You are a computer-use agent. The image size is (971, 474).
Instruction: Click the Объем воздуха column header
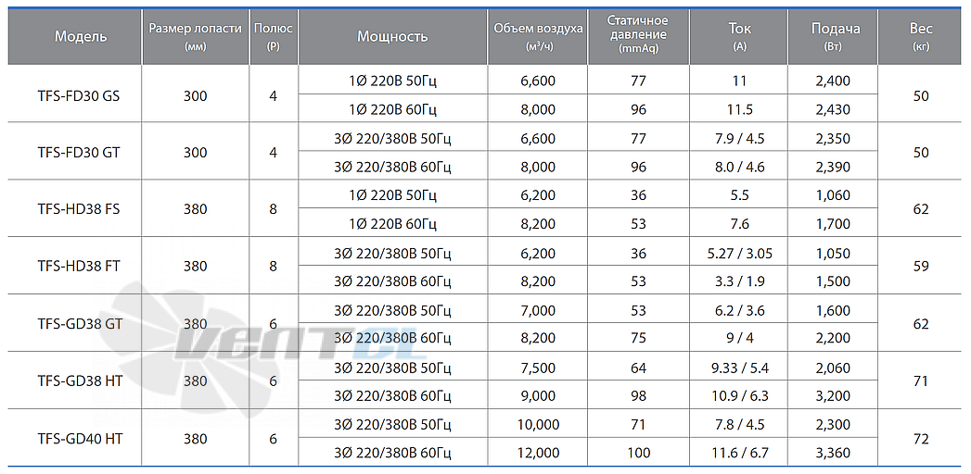(x=538, y=36)
